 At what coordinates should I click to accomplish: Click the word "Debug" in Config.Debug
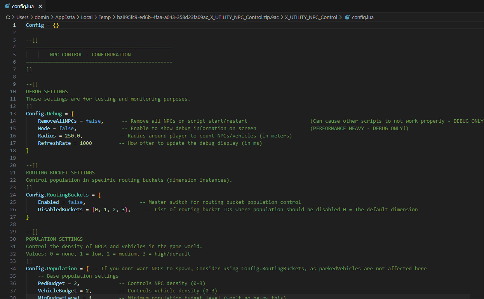tap(54, 114)
